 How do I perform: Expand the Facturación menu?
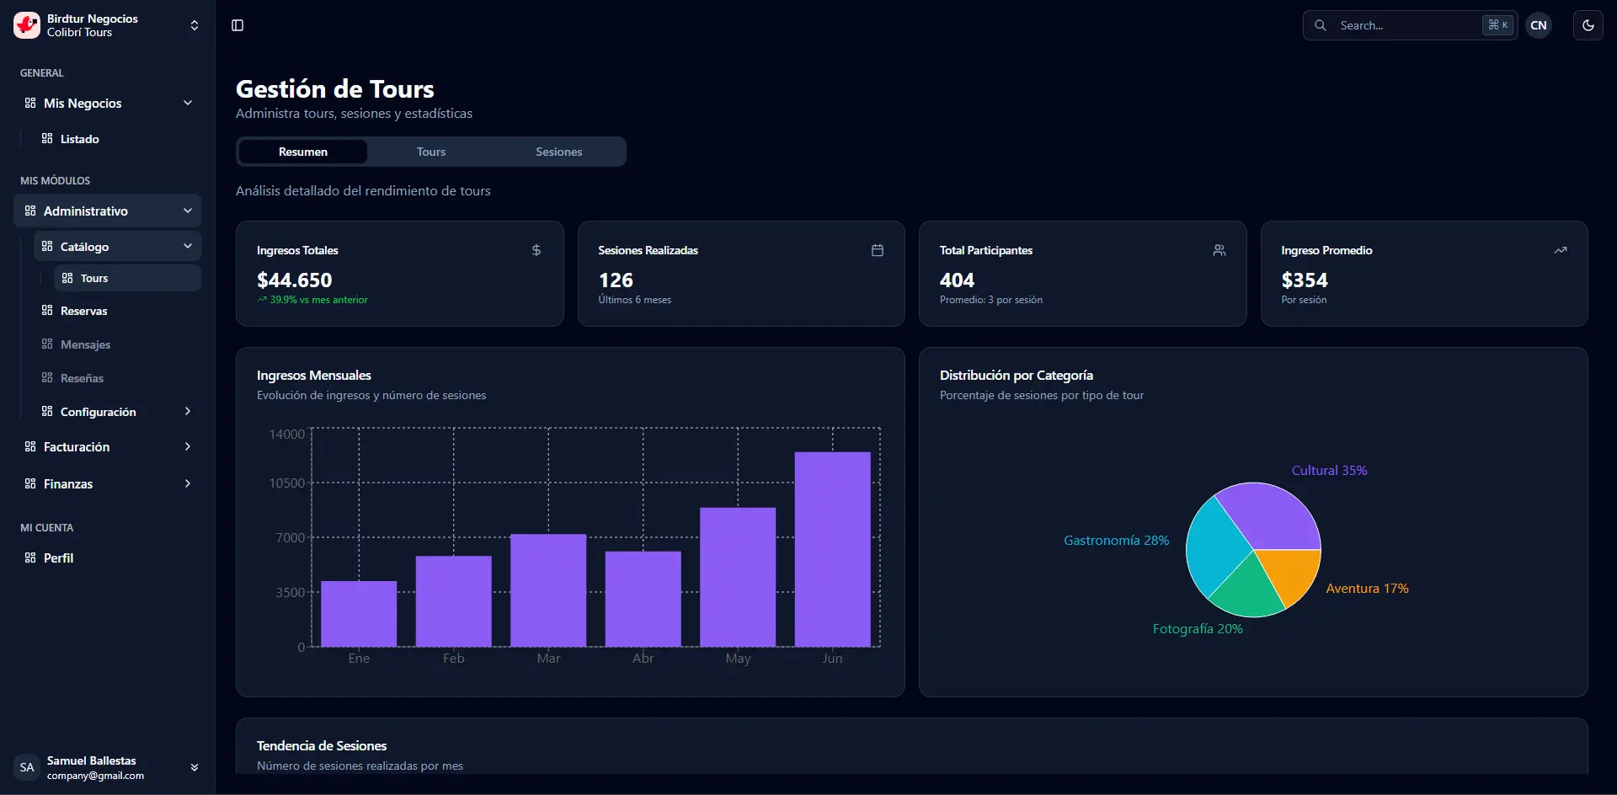click(187, 446)
